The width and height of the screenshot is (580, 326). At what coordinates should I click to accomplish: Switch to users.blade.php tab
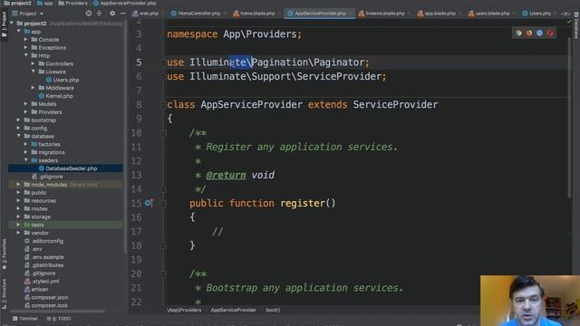tap(489, 14)
